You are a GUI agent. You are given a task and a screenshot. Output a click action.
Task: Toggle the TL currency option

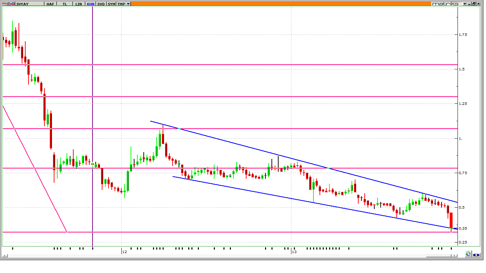64,4
